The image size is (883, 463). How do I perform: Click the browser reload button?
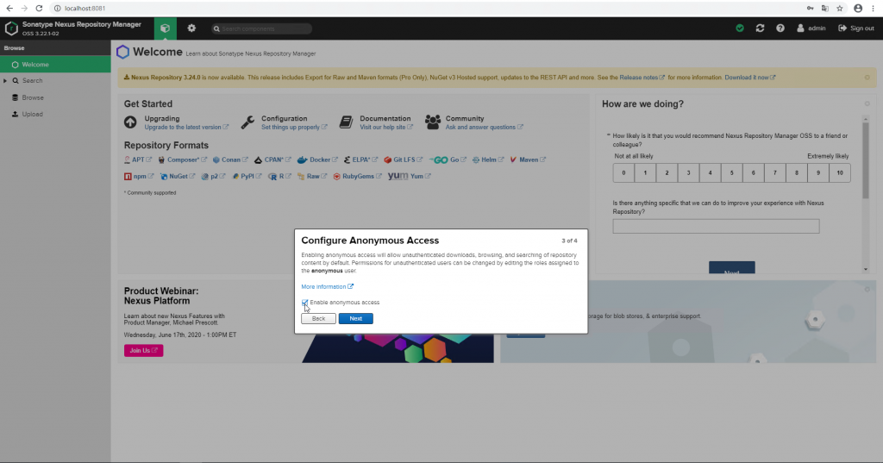[x=39, y=9]
